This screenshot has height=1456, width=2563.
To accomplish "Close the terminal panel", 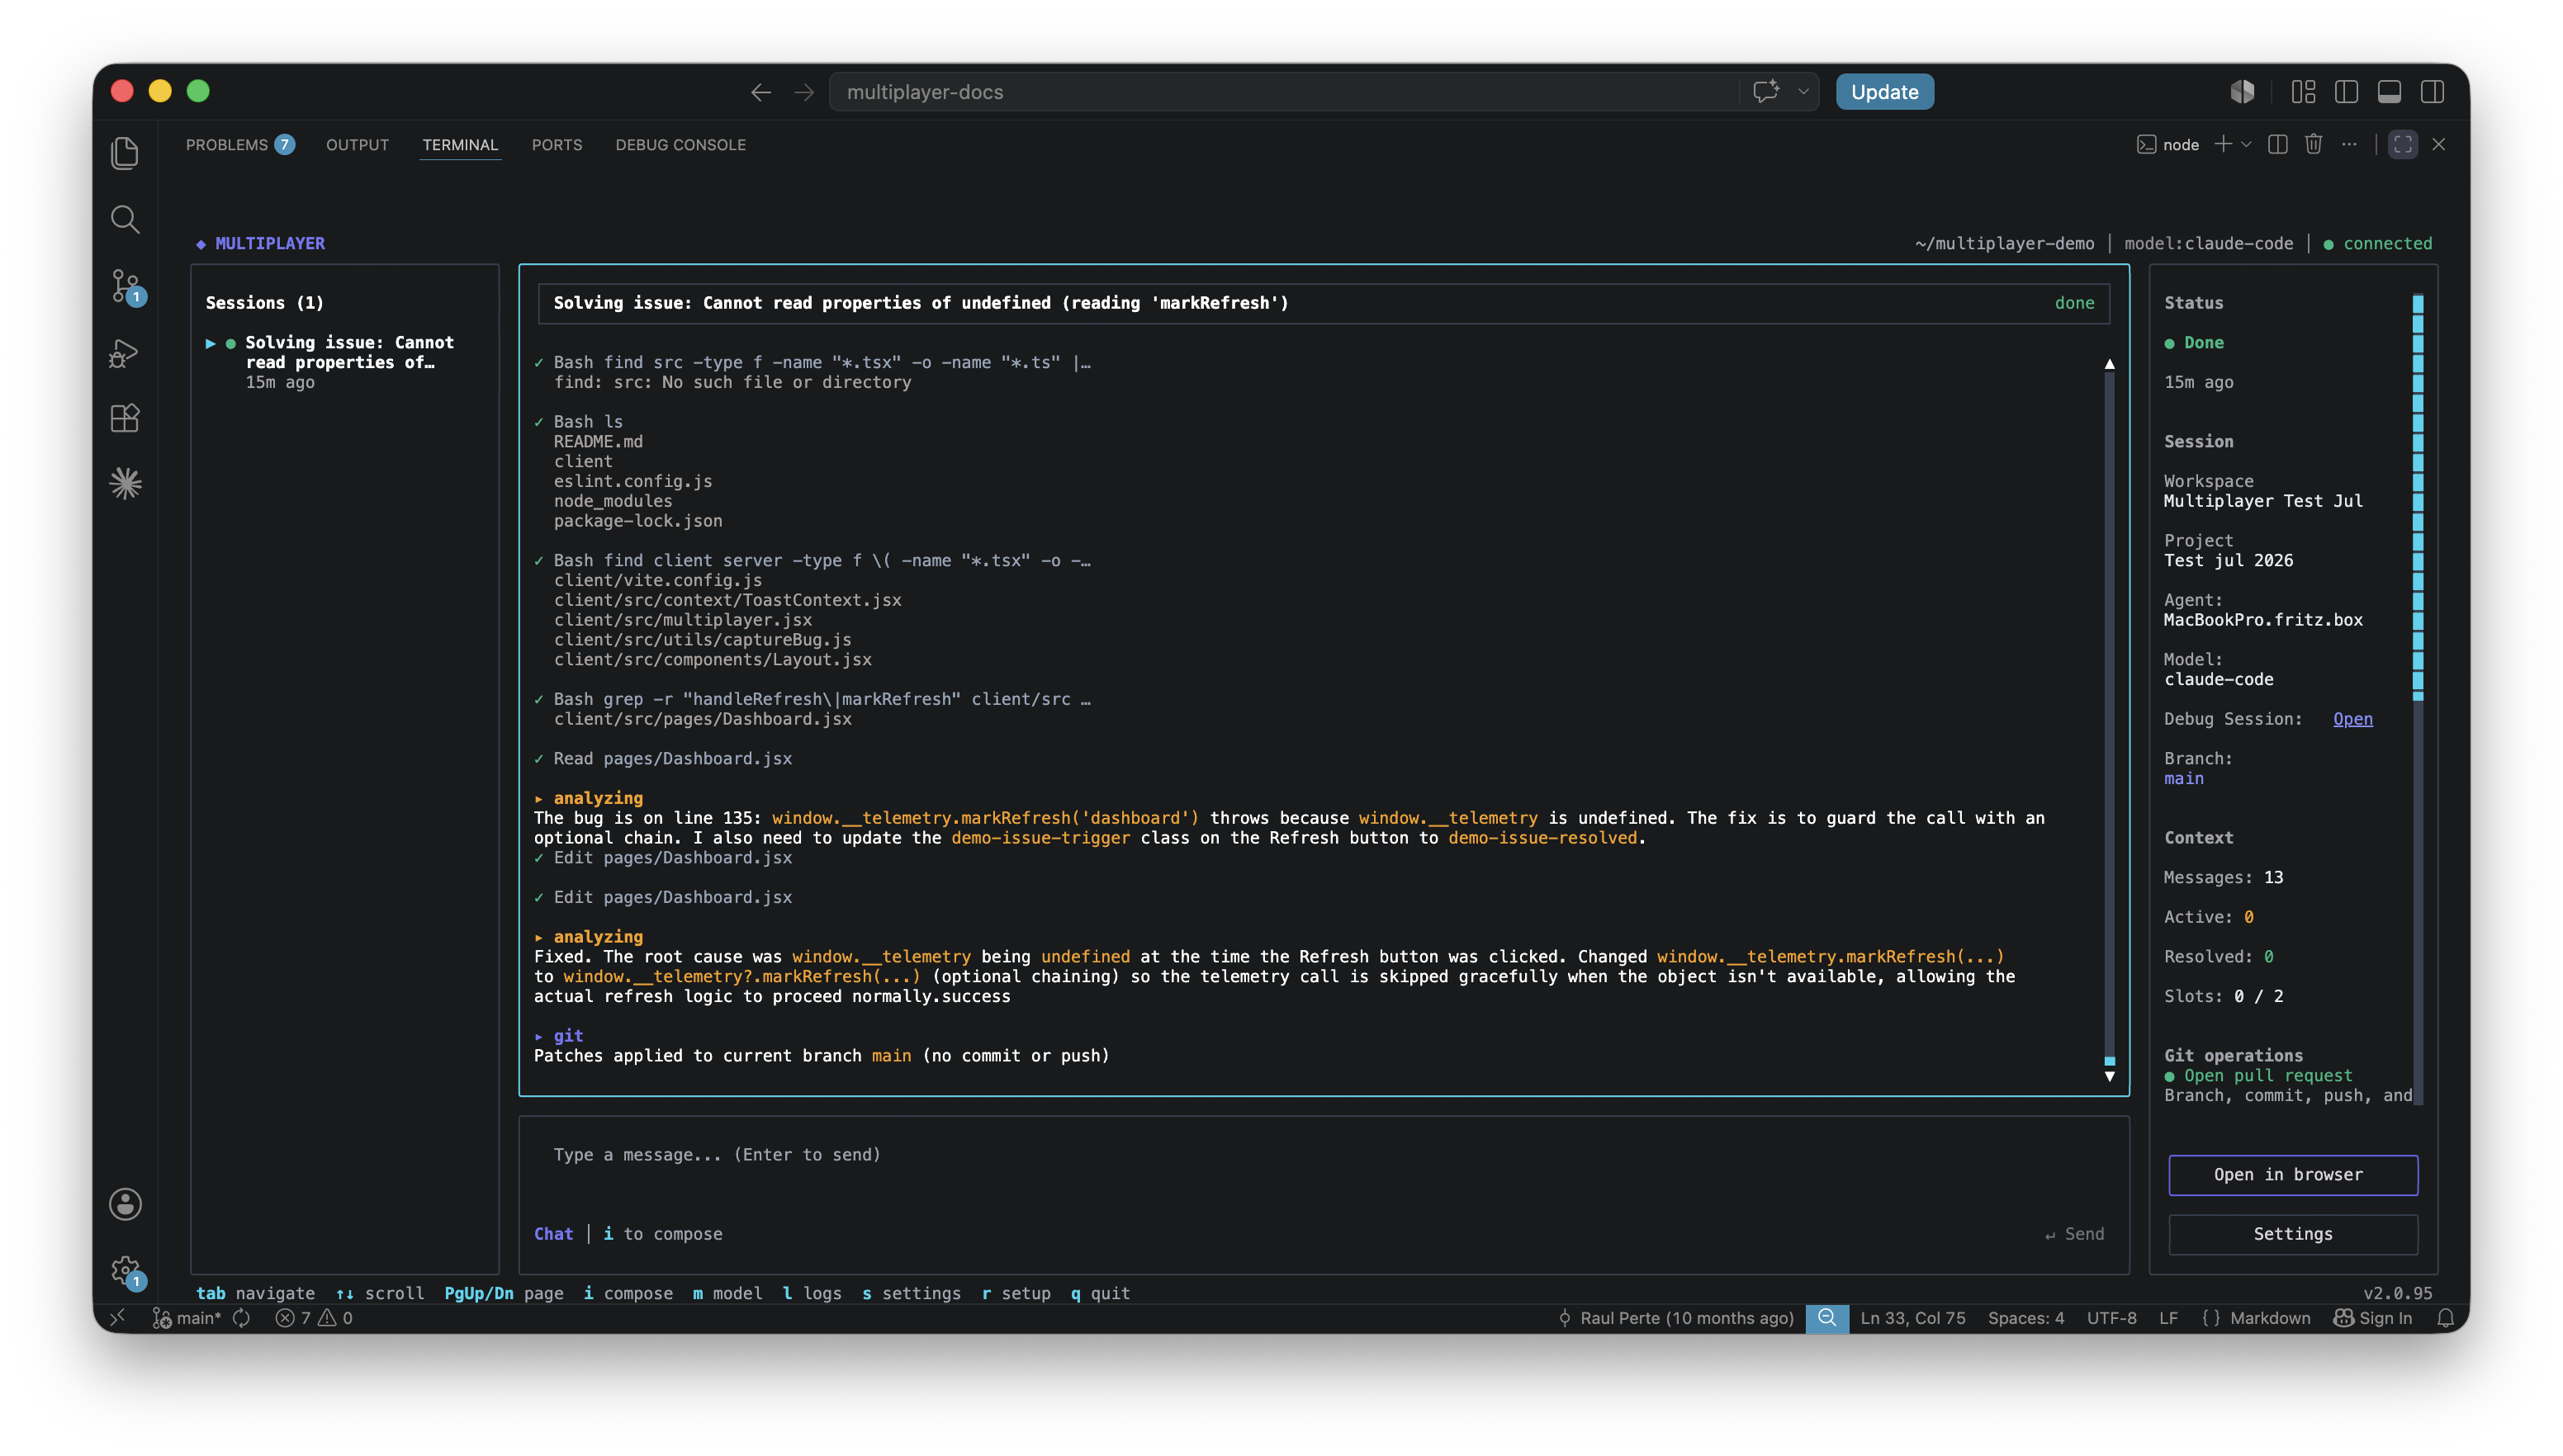I will click(x=2439, y=144).
